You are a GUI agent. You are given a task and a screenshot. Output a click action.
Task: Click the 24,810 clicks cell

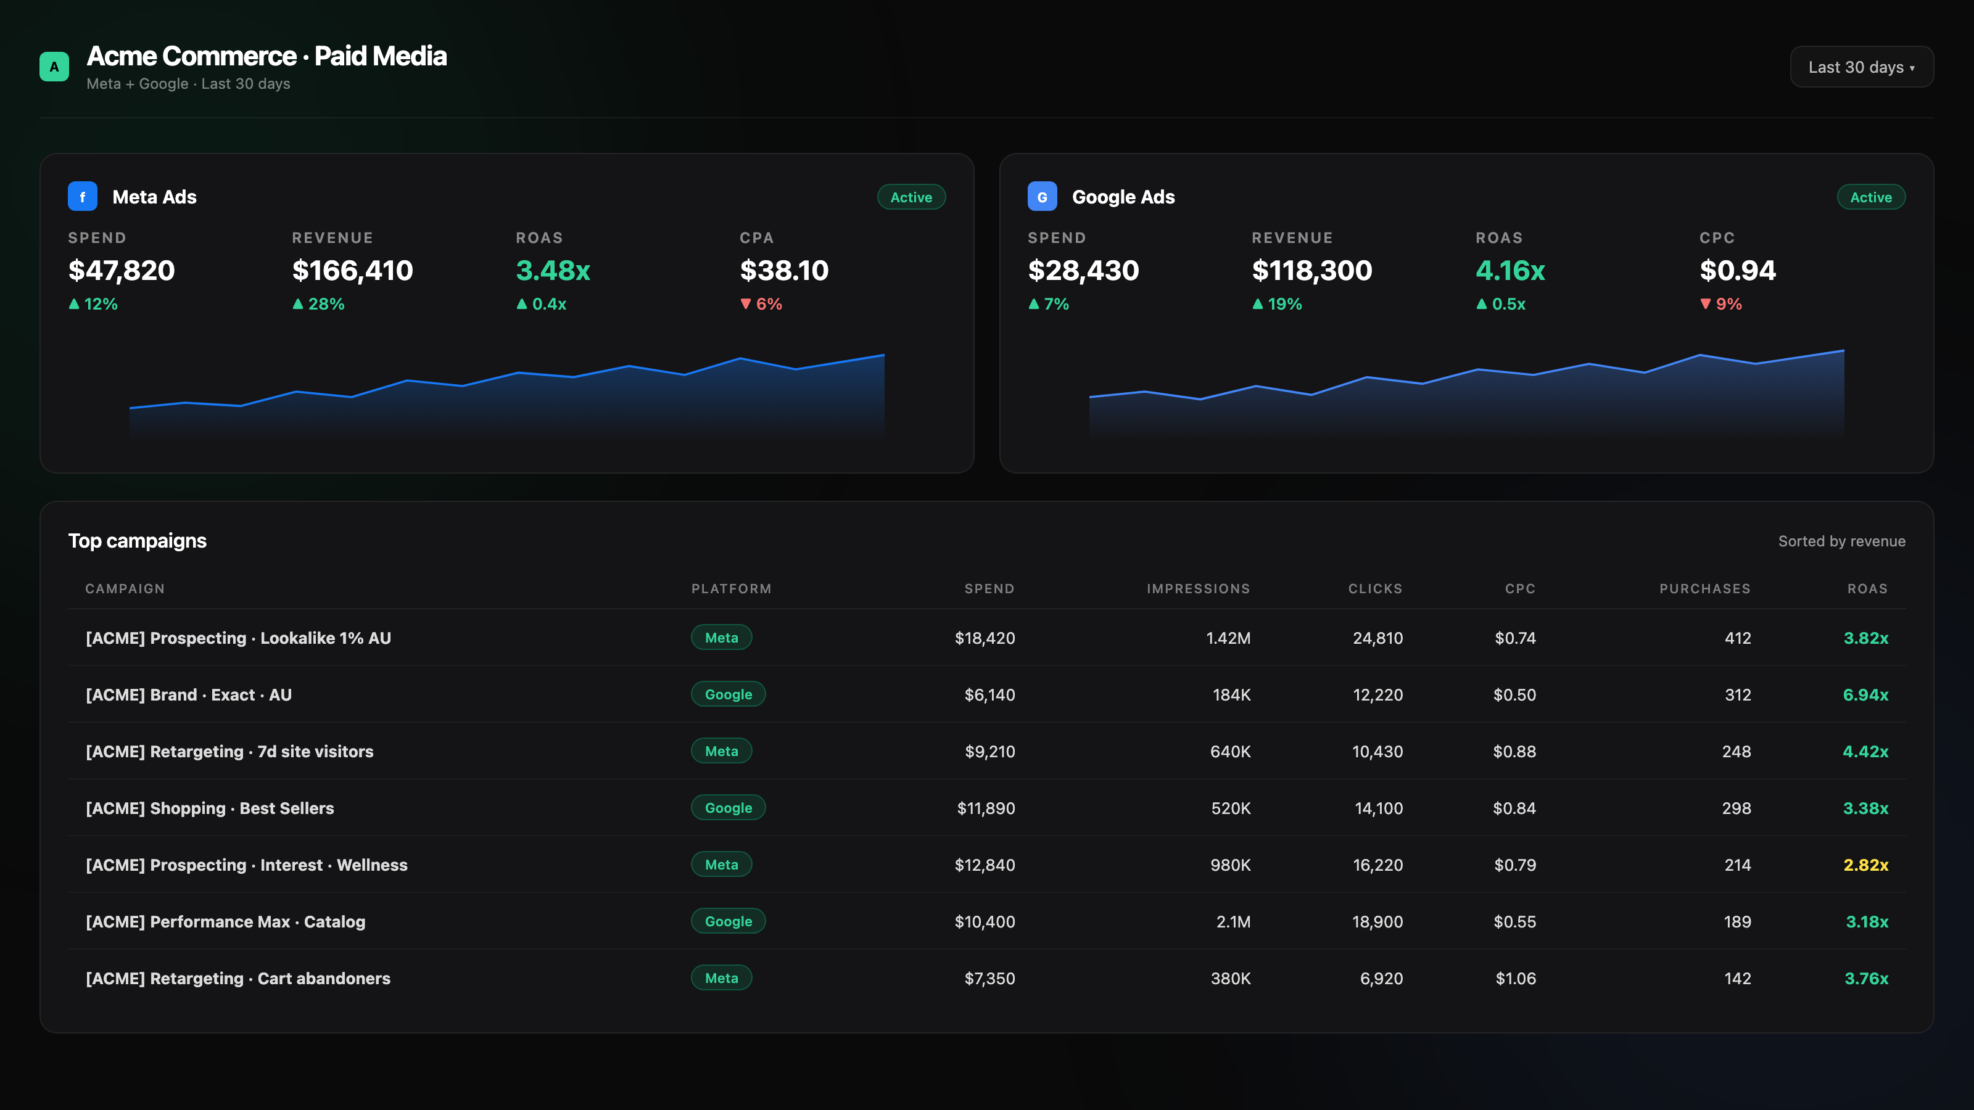coord(1377,638)
